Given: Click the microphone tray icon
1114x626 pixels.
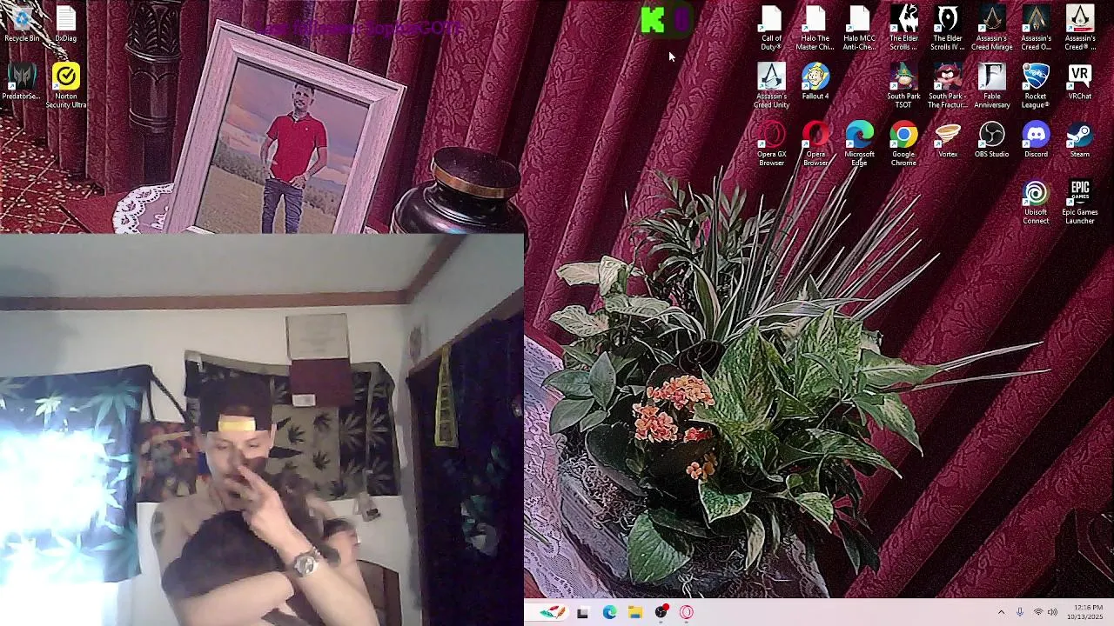Looking at the screenshot, I should pos(1020,612).
